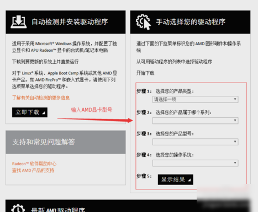Screen dimensions: 258x212
Task: Click the 支持和常见问题解答 heading
Action: [44, 142]
